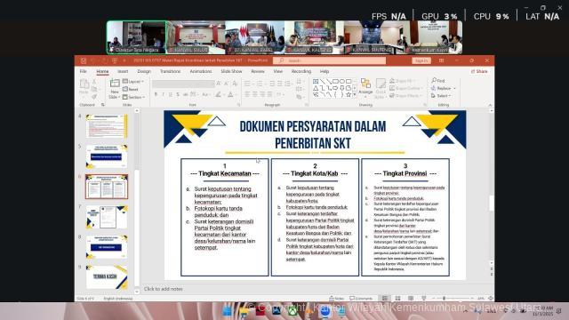Image resolution: width=569 pixels, height=320 pixels.
Task: Click the font name box
Action: coord(183,84)
